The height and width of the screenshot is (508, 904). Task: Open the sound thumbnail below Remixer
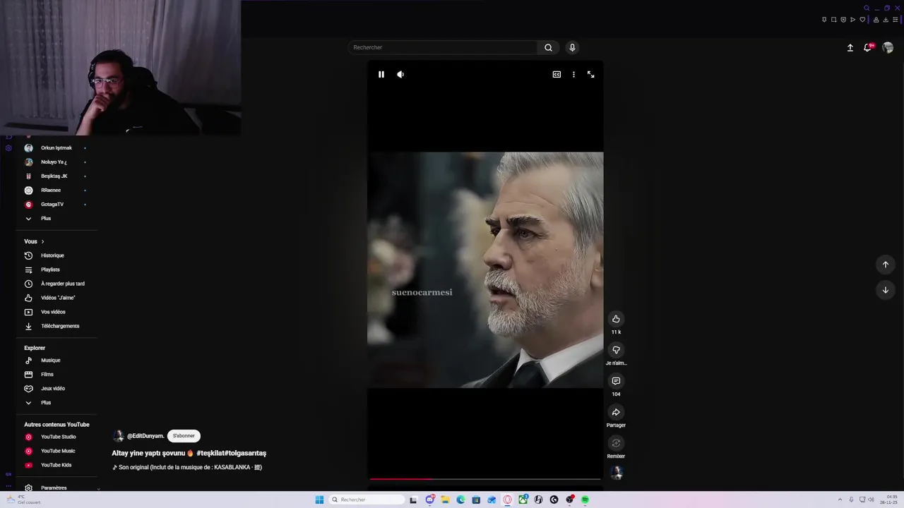point(617,473)
